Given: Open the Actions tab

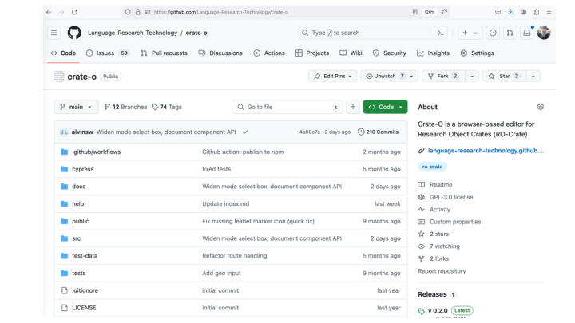Looking at the screenshot, I should (x=269, y=53).
